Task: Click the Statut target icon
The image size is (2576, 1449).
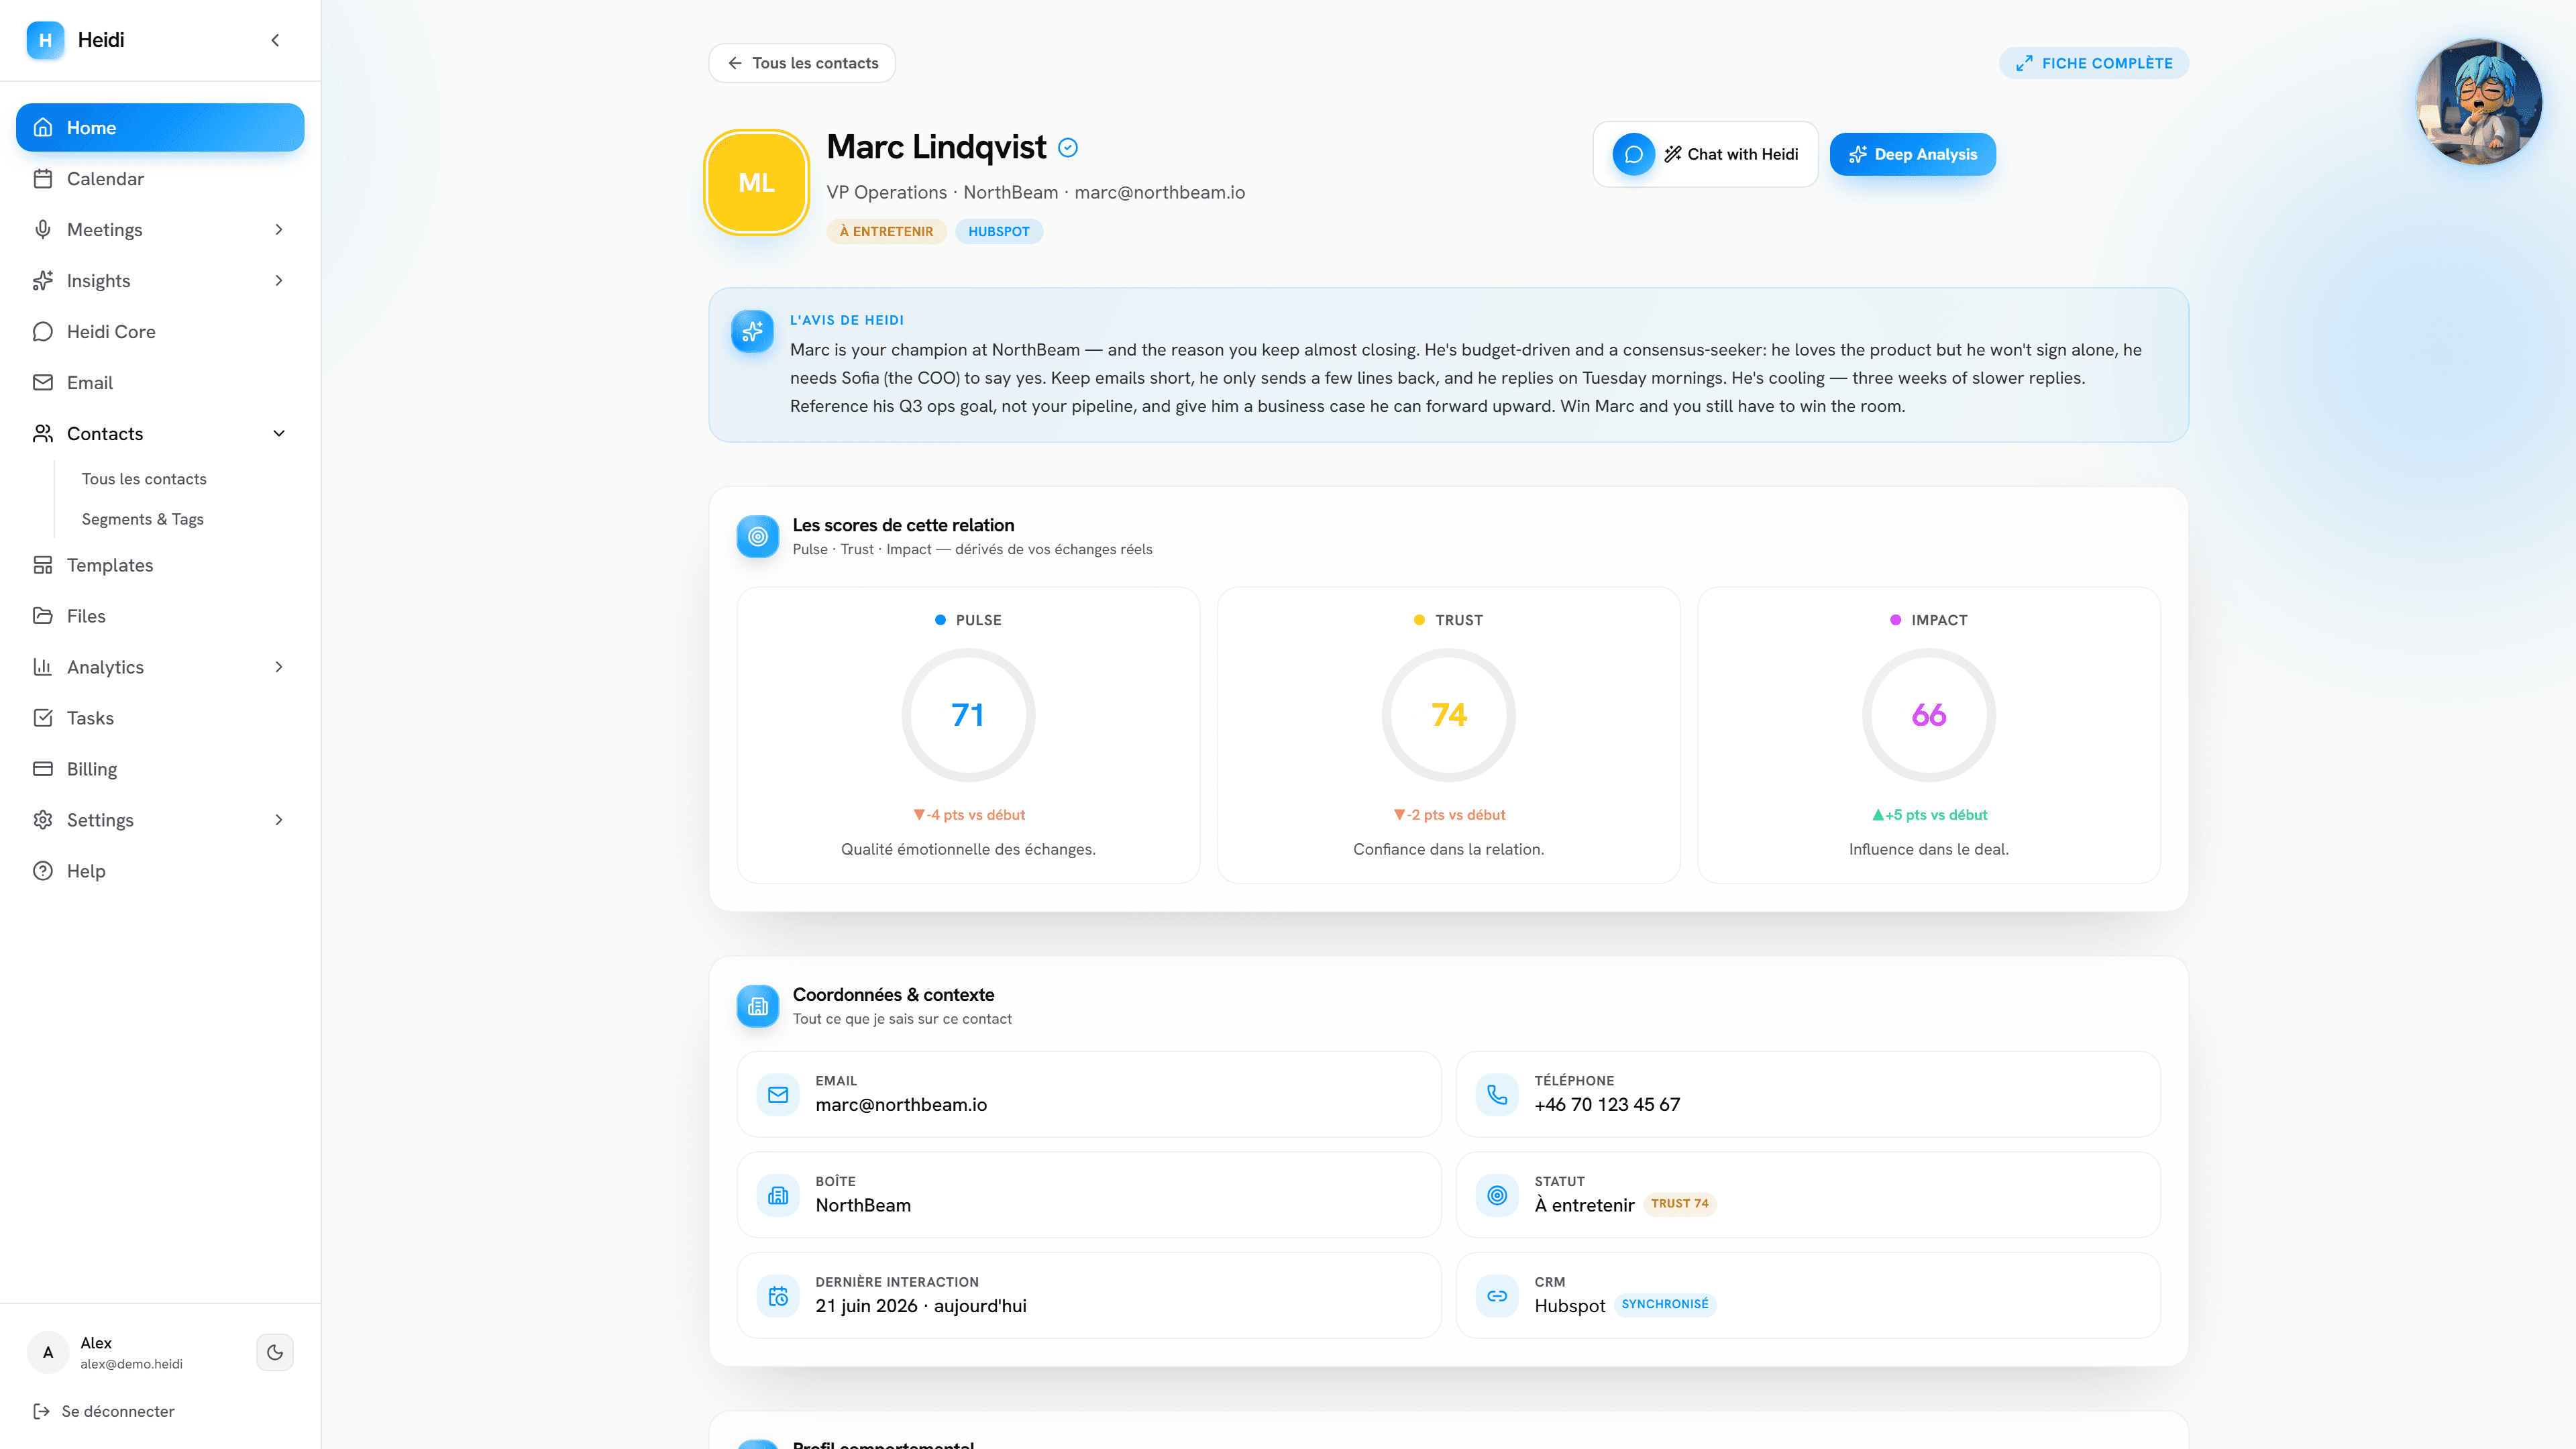Action: [x=1497, y=1196]
